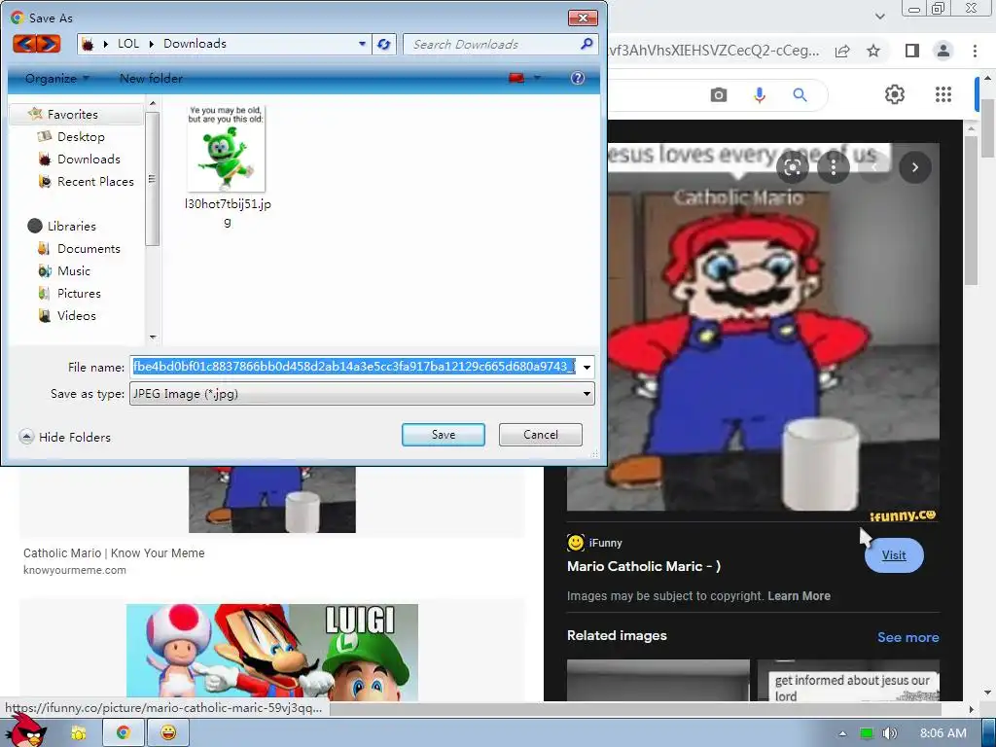Open the views dropdown arrow beside view icon
The image size is (996, 747).
pos(537,78)
